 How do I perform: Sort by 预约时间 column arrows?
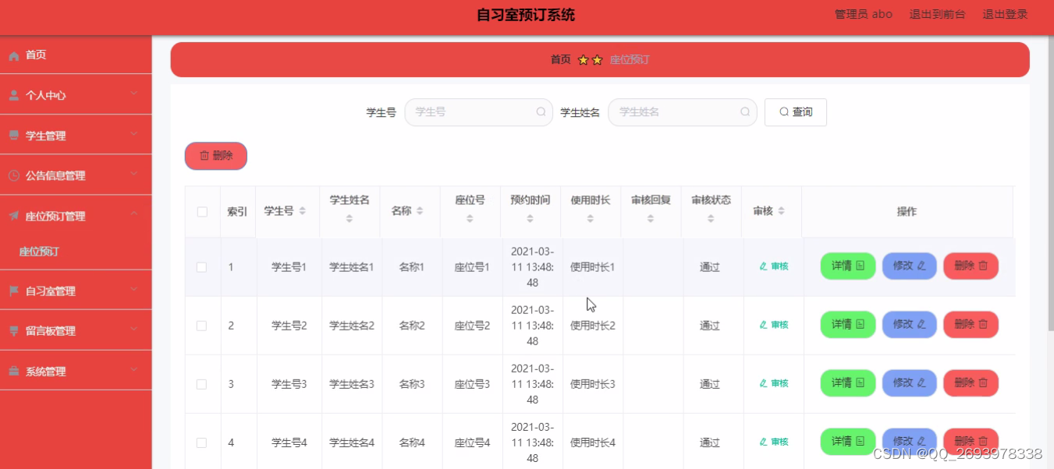pos(531,219)
